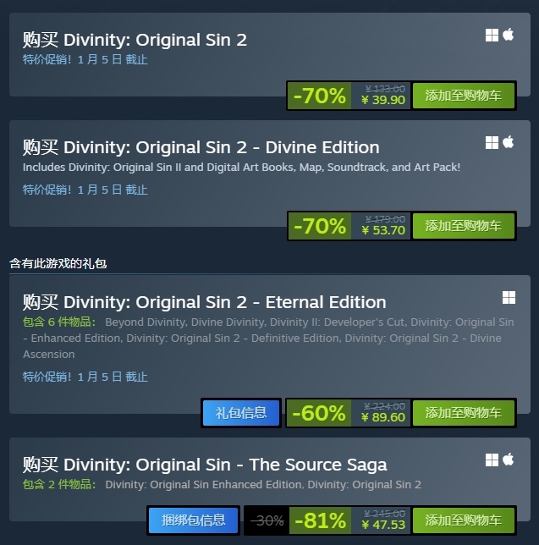Click the ¥53.70 discounted price

383,230
